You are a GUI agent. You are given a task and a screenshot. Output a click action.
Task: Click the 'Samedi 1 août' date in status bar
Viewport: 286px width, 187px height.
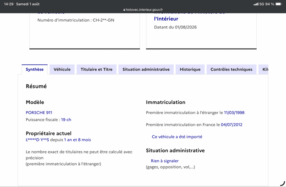click(x=28, y=4)
